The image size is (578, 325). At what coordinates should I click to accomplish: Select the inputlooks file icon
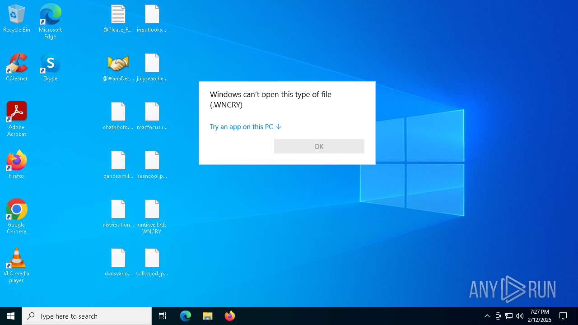tap(152, 19)
